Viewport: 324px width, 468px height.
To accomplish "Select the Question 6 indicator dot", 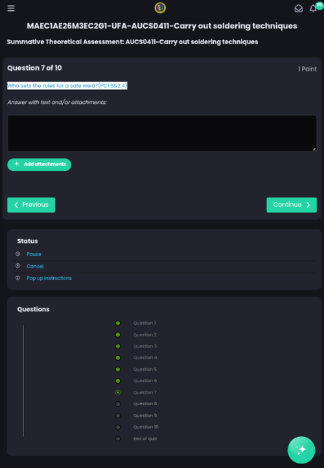I will pos(118,381).
